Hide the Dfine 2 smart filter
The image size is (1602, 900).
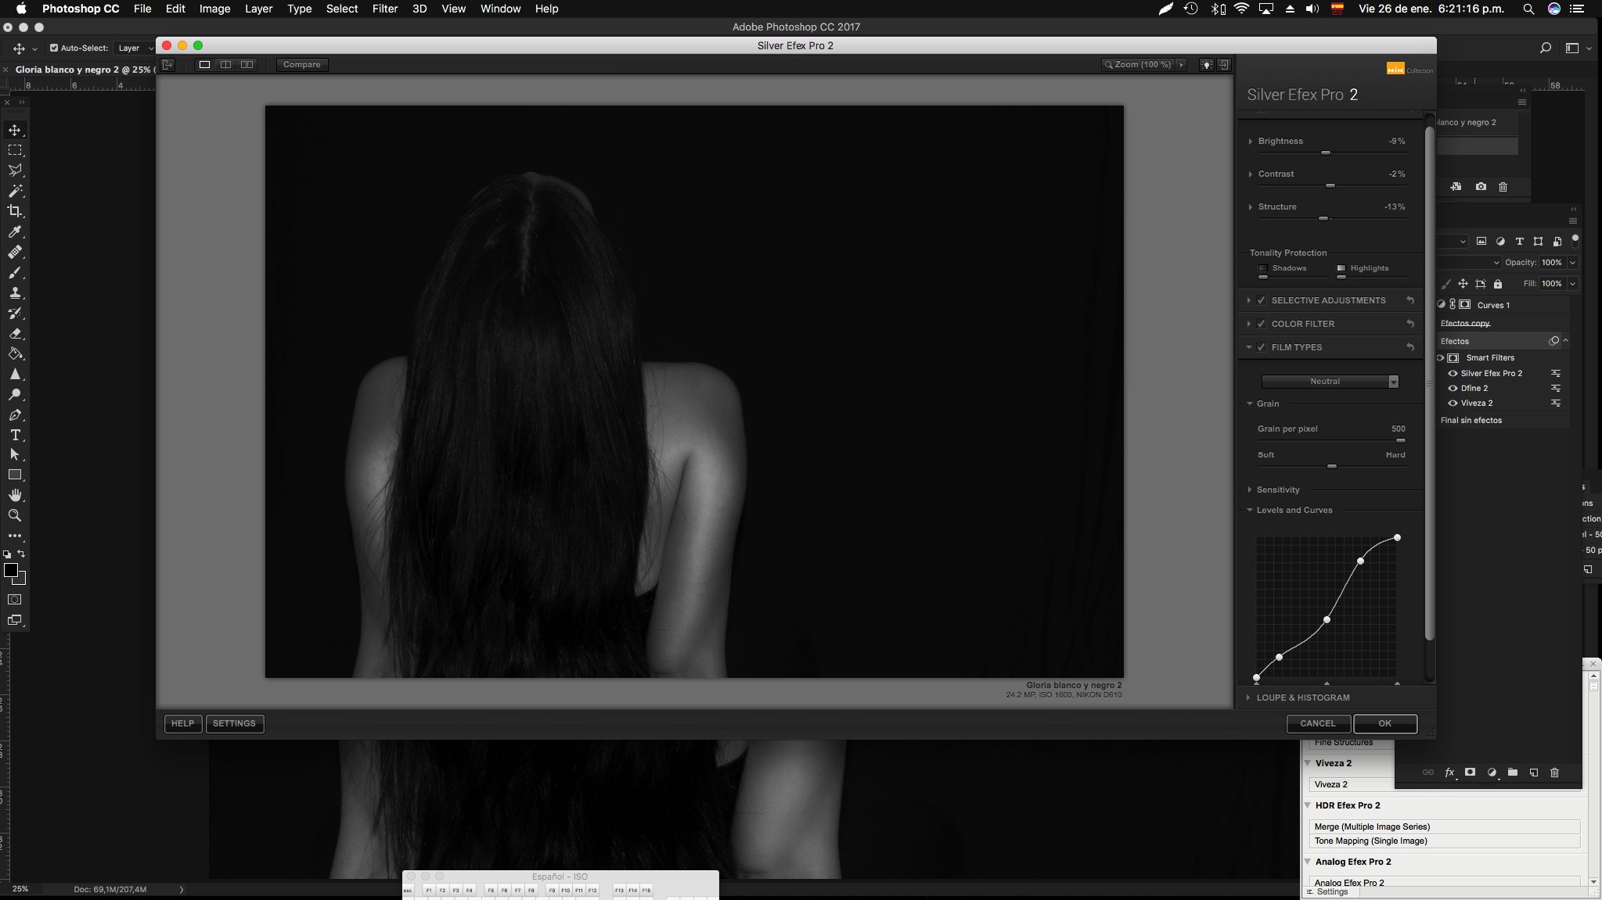[x=1453, y=388]
